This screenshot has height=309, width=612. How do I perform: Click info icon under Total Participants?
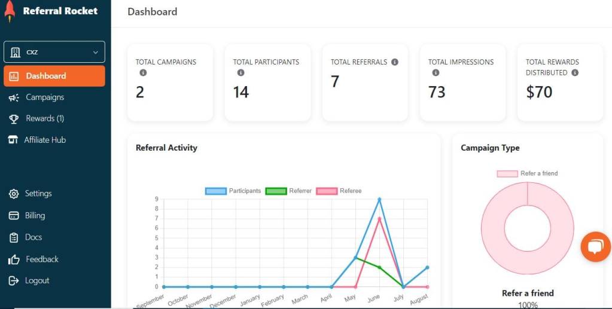click(x=241, y=72)
